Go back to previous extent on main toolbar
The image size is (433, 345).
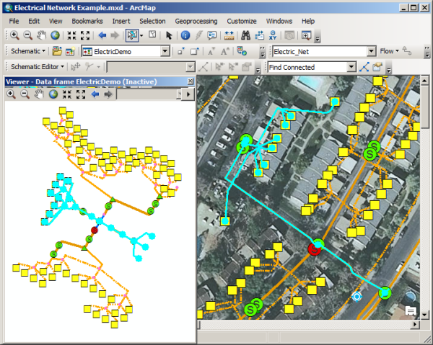pyautogui.click(x=102, y=35)
